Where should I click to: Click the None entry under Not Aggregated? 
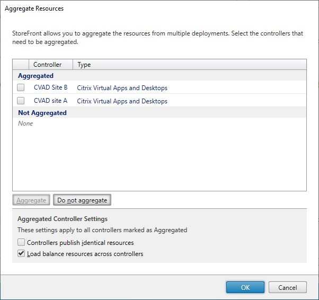click(x=25, y=123)
